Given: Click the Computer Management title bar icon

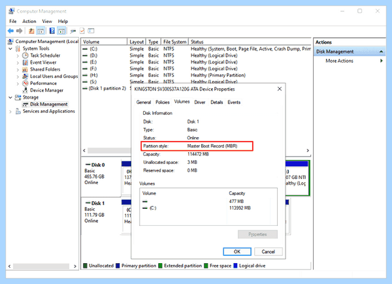Looking at the screenshot, I should (x=12, y=11).
